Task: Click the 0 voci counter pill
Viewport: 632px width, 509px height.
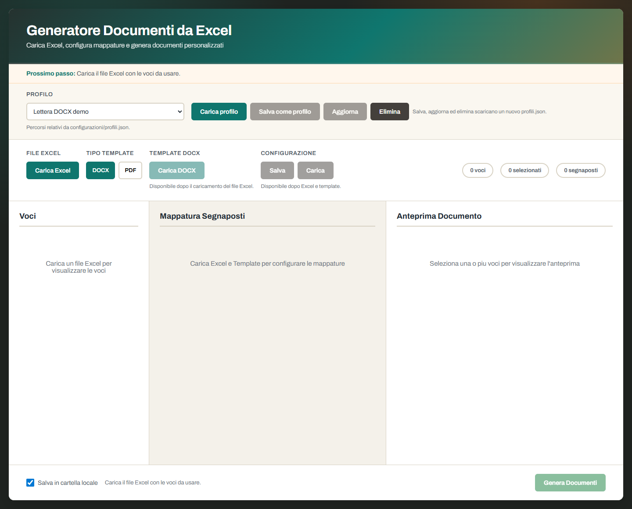Action: pyautogui.click(x=478, y=170)
